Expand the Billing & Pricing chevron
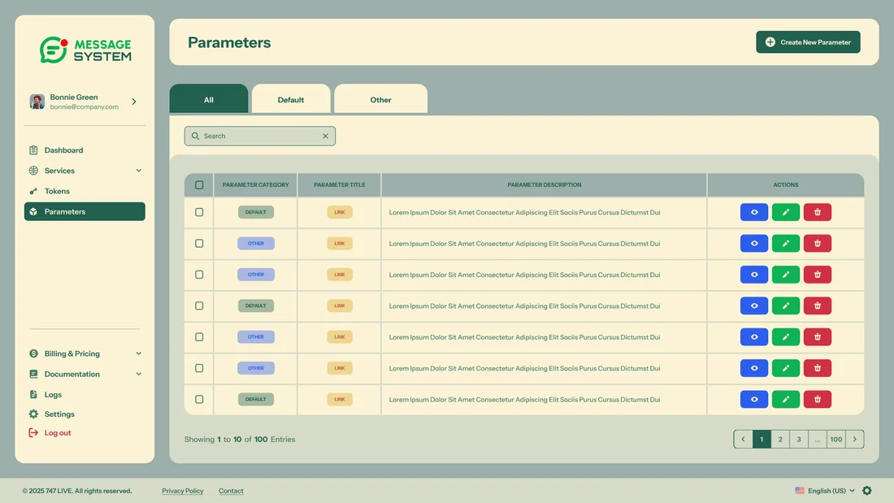 138,353
